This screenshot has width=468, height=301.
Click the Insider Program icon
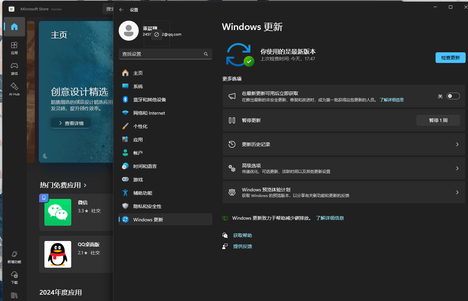[x=232, y=192]
